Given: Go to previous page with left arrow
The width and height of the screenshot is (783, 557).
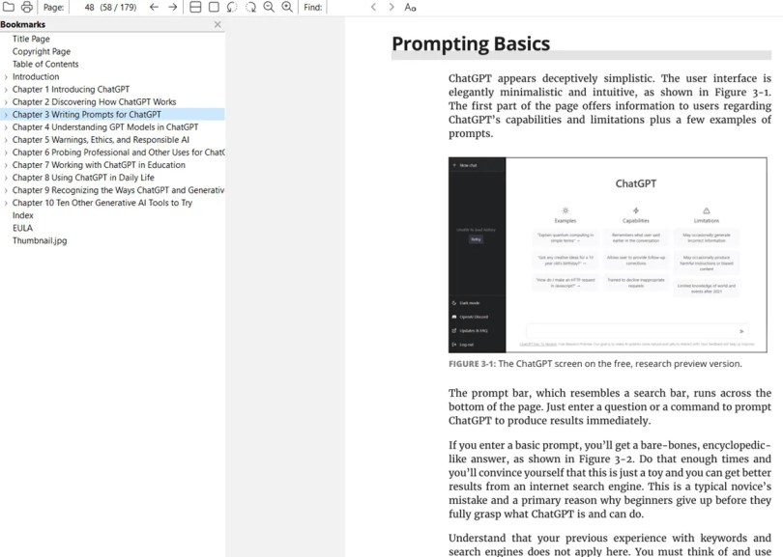Looking at the screenshot, I should pyautogui.click(x=154, y=7).
